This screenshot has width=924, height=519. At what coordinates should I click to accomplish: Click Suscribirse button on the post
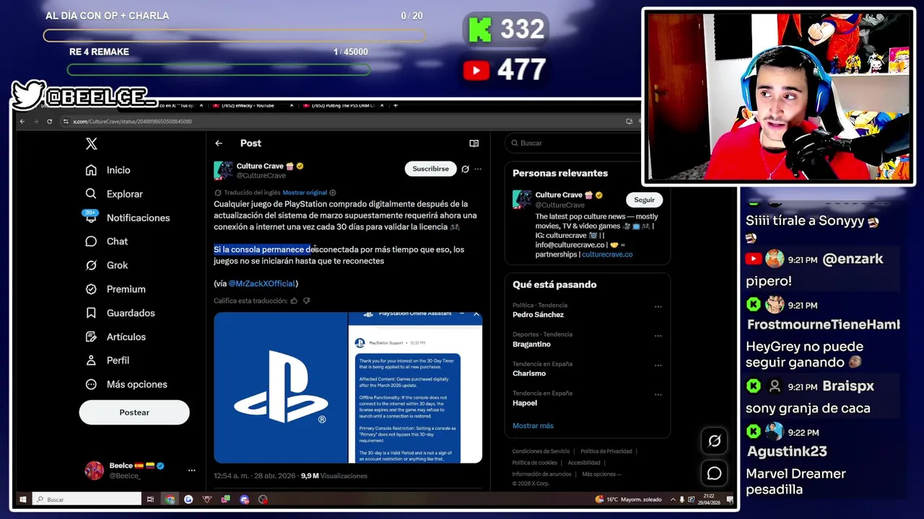point(430,169)
